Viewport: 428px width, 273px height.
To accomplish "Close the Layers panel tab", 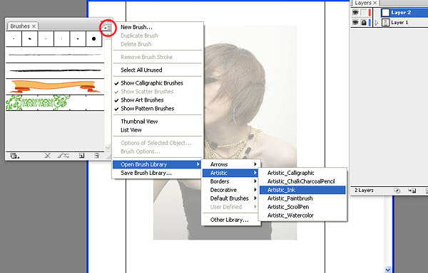I will (375, 3).
